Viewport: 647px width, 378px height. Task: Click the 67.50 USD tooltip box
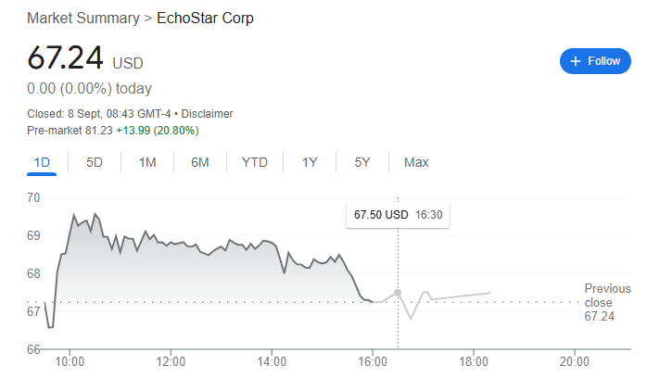399,215
